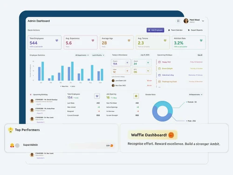Click the Current Strength row under Total Employees
The image size is (233, 175).
pos(83,115)
